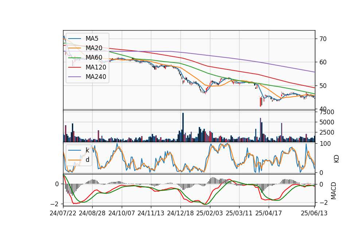Click the large red candlestick near price 42
Viewport: 350px width, 251px height.
(x=260, y=102)
